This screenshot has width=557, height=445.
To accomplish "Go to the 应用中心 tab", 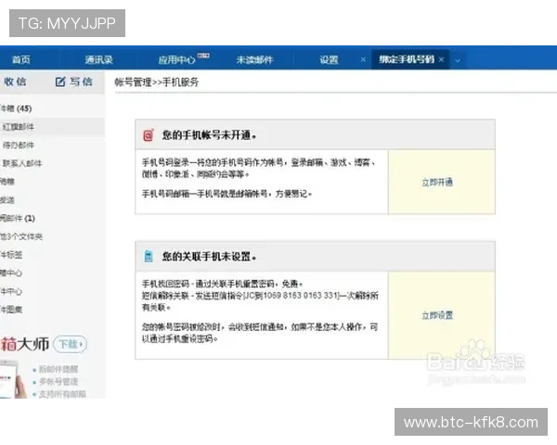I will coord(177,59).
